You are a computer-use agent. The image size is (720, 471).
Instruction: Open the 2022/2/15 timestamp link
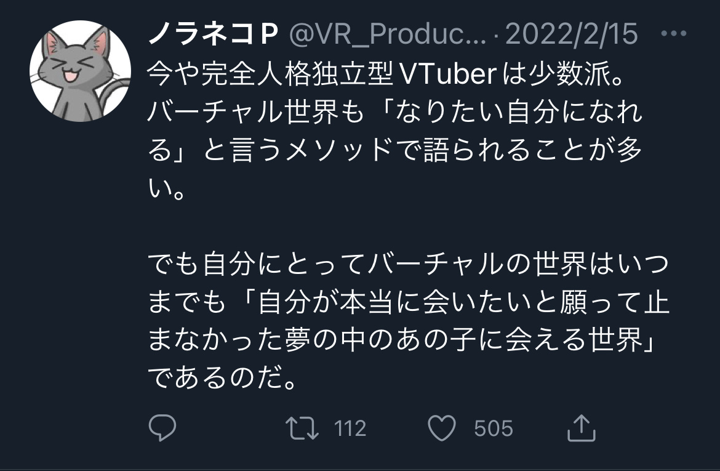(x=572, y=34)
